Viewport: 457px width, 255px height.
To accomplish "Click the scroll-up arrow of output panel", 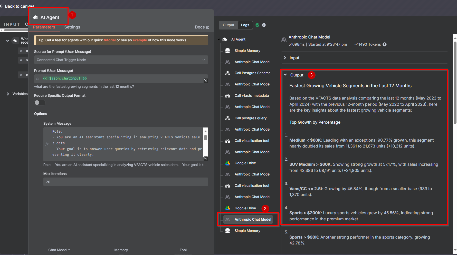I will coord(455,38).
